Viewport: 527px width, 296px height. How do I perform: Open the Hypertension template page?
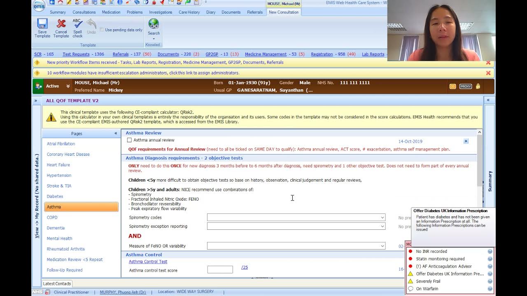[x=59, y=176]
